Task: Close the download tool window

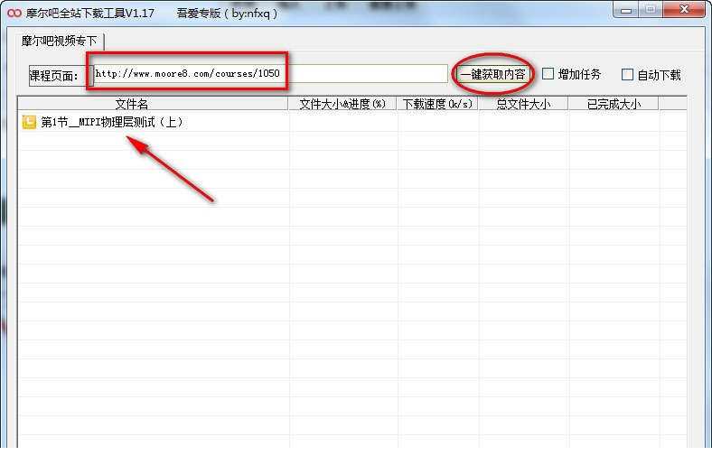Action: tap(684, 10)
